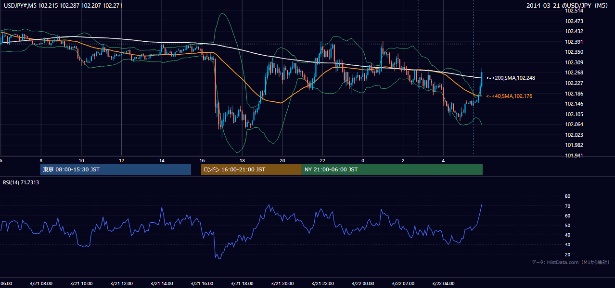Click the 3/21 22:00 date axis label
Viewport: 615px width, 288px height.
click(x=322, y=284)
